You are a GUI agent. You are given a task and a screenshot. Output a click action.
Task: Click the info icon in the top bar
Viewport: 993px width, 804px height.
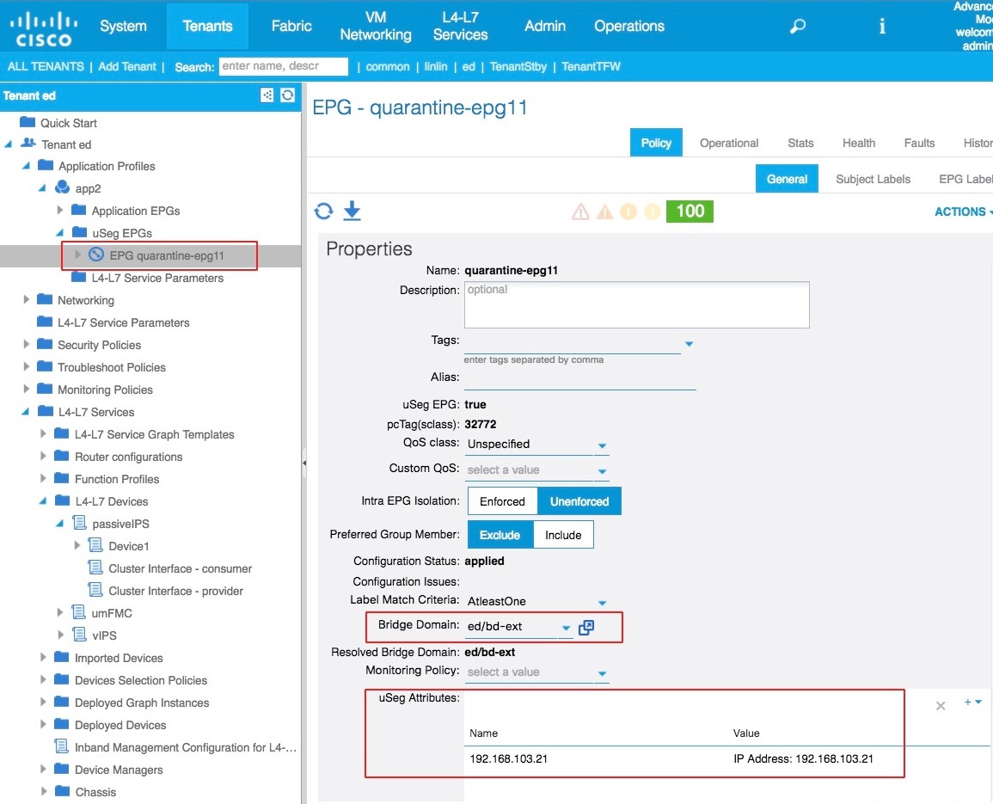coord(881,27)
